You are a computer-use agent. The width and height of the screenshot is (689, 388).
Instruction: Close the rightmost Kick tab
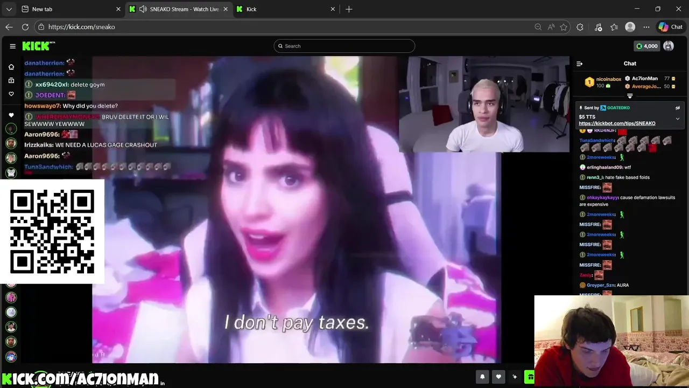(x=333, y=9)
